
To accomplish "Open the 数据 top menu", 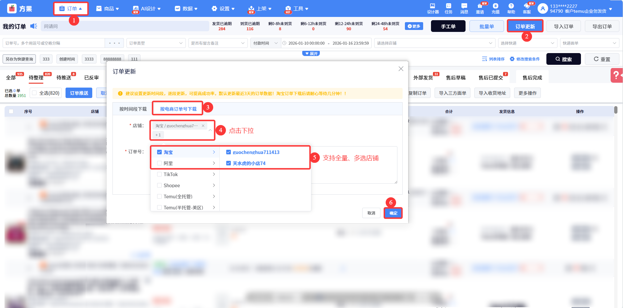I will tap(186, 8).
